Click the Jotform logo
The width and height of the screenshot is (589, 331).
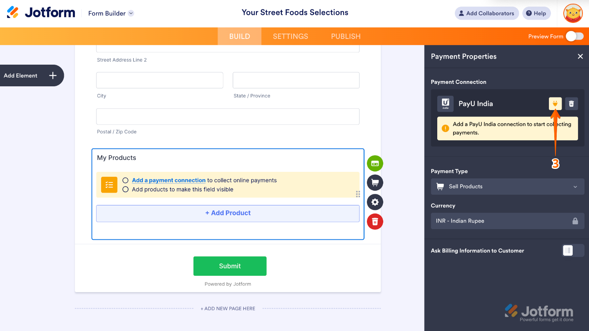click(x=40, y=12)
